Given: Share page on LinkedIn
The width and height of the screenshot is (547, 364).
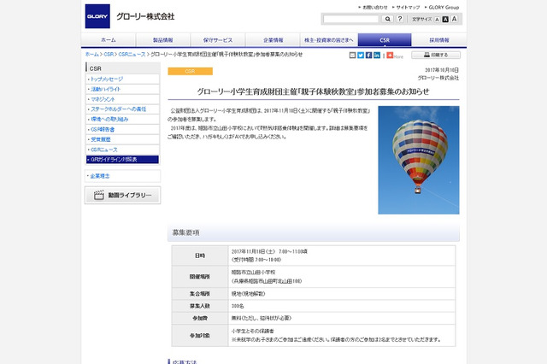Looking at the screenshot, I should click(x=377, y=55).
